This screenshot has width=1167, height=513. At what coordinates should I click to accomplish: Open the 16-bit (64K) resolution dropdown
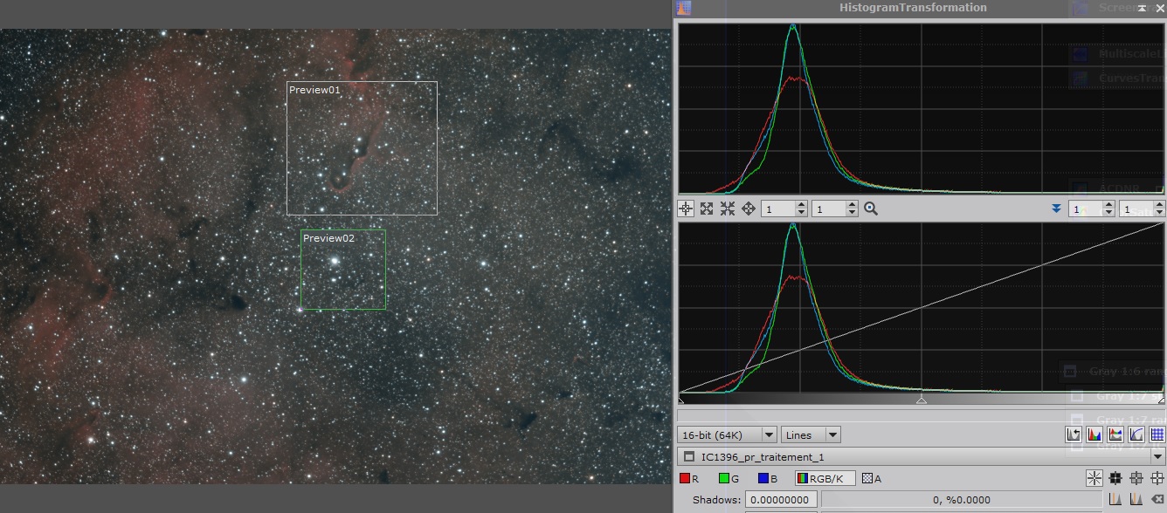pos(727,434)
